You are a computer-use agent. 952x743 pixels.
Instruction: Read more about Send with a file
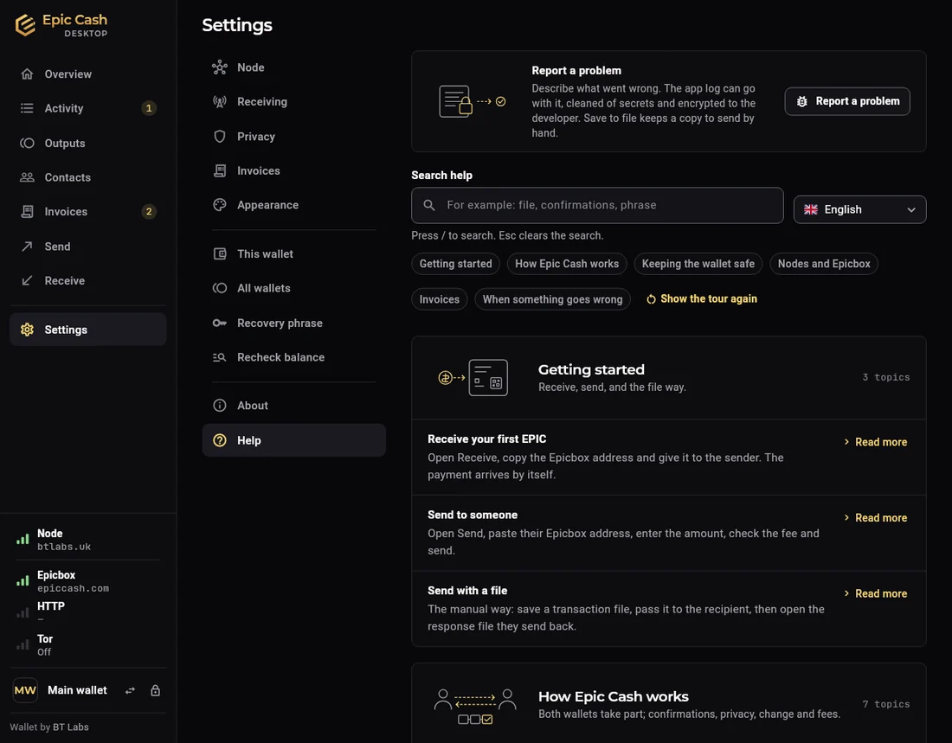876,593
